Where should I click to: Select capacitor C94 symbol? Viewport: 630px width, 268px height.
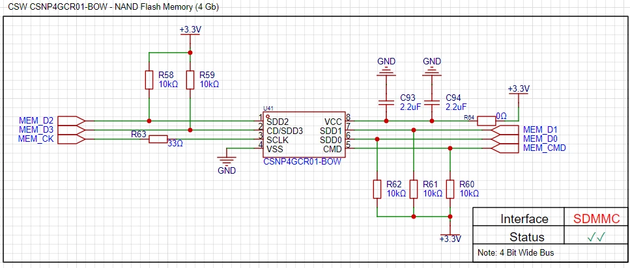coord(432,102)
